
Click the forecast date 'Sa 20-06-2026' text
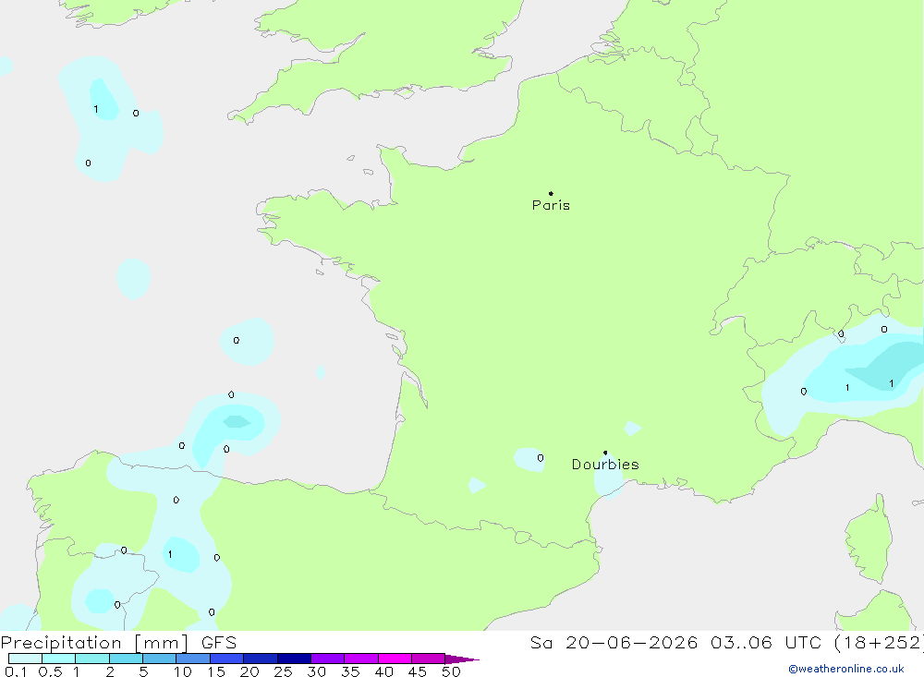tap(614, 642)
